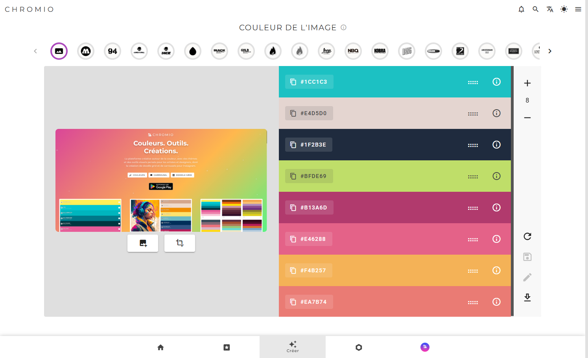Viewport: 588px width, 358px height.
Task: Select the black flame logo brand
Action: 273,51
